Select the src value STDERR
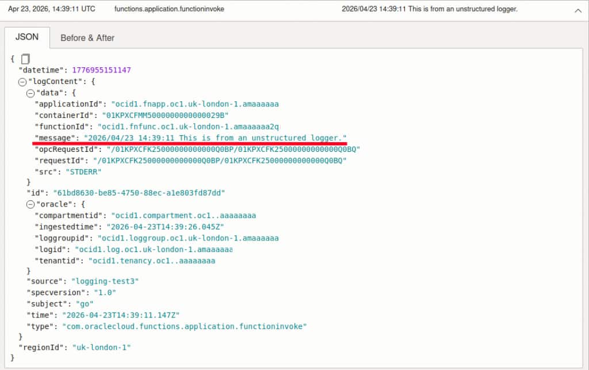The height and width of the screenshot is (370, 589). point(83,171)
